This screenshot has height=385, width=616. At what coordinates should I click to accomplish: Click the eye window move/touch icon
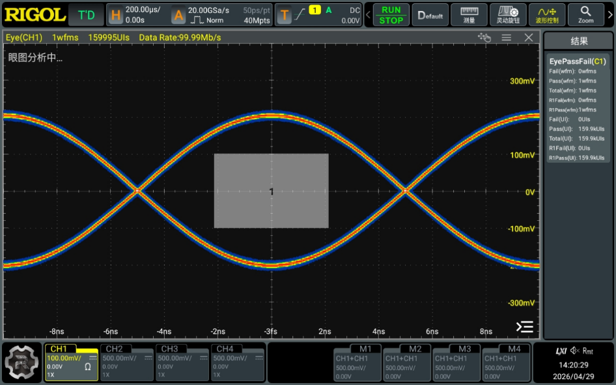pyautogui.click(x=484, y=37)
